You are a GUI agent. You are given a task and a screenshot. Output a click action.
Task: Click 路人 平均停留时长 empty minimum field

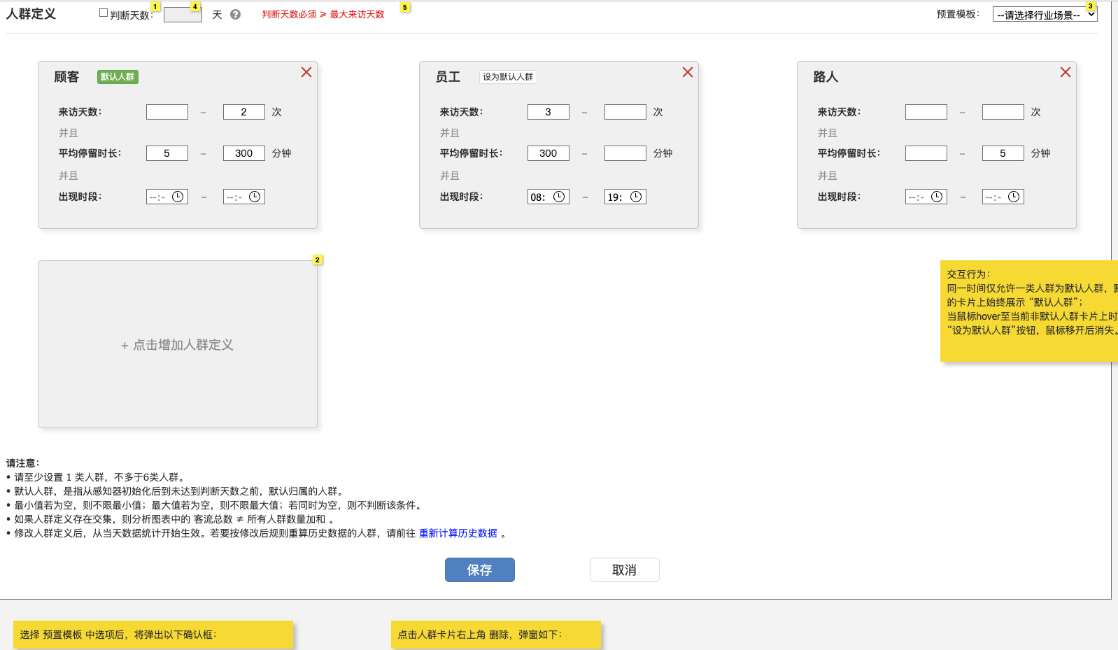(926, 153)
